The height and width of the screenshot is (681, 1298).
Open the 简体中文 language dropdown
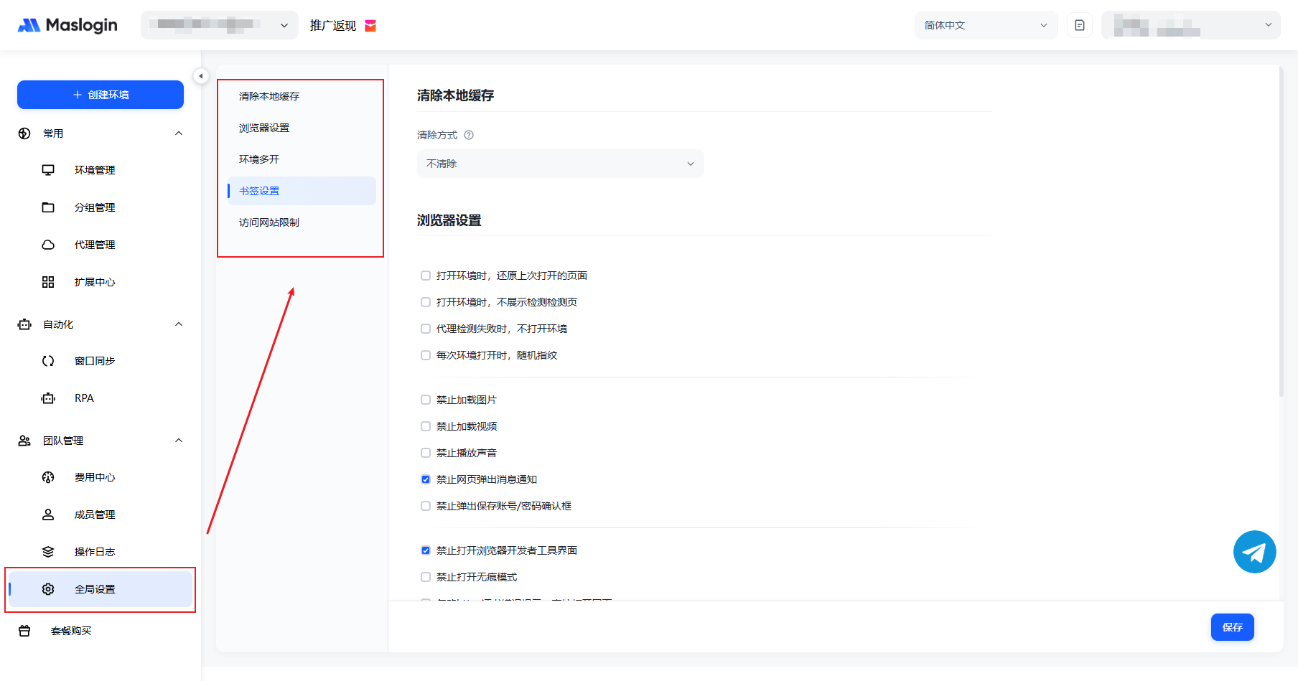985,25
